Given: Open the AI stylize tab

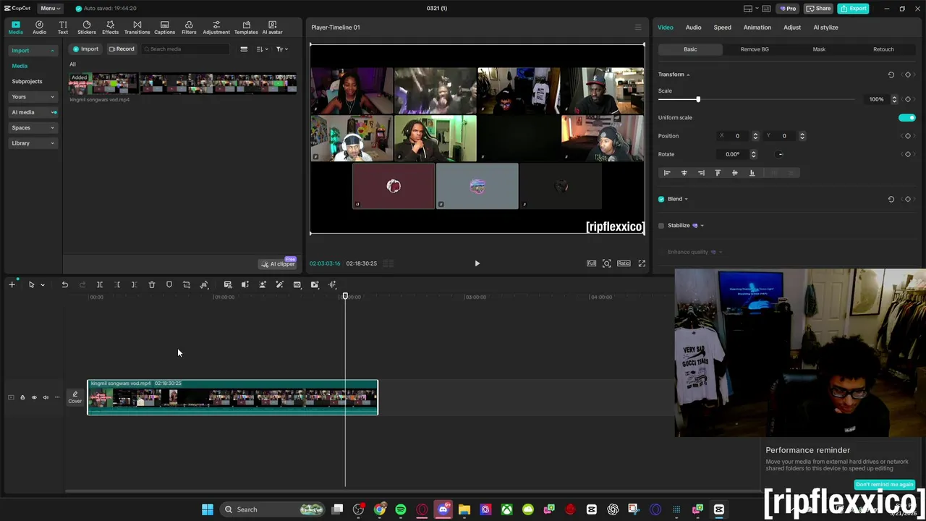Looking at the screenshot, I should coord(825,27).
